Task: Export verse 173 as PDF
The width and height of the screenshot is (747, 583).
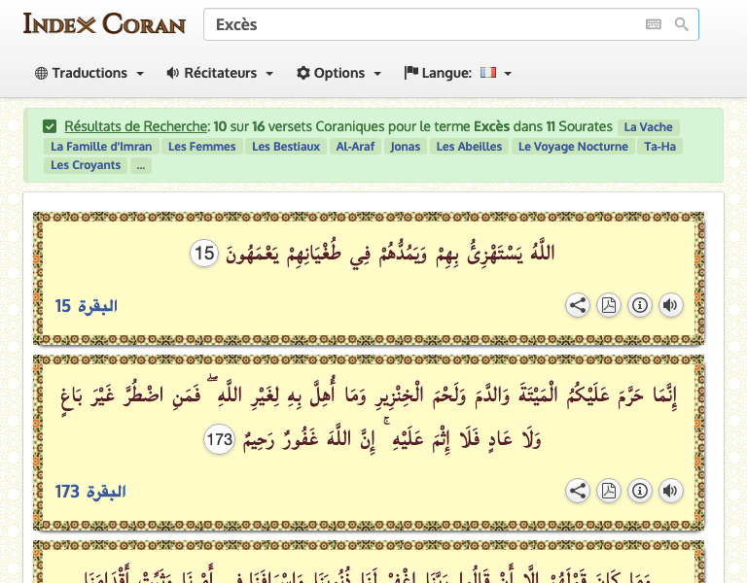Action: (609, 491)
